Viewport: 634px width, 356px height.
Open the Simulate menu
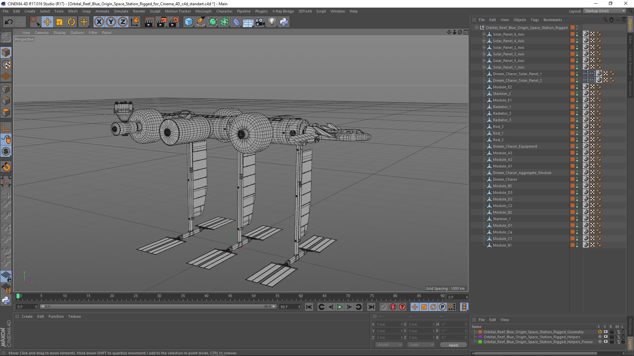click(x=121, y=11)
